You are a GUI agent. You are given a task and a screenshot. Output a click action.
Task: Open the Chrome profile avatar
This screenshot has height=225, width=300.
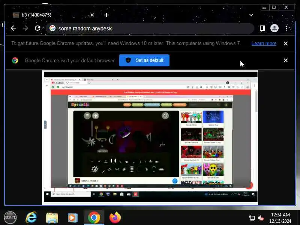click(x=274, y=28)
